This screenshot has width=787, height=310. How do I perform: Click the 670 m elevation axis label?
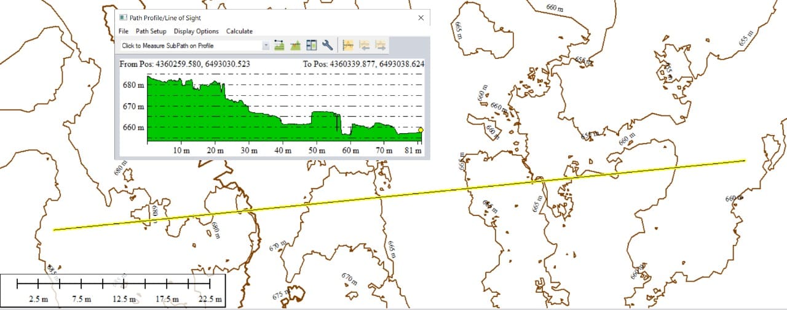[x=133, y=107]
